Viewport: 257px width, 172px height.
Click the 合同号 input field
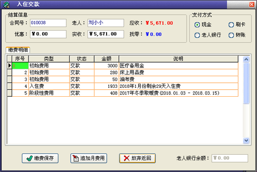tap(48, 23)
